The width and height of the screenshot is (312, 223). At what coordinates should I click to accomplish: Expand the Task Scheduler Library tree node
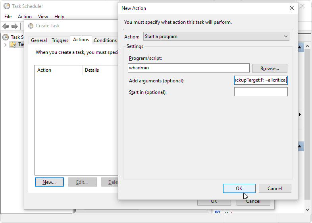6,45
